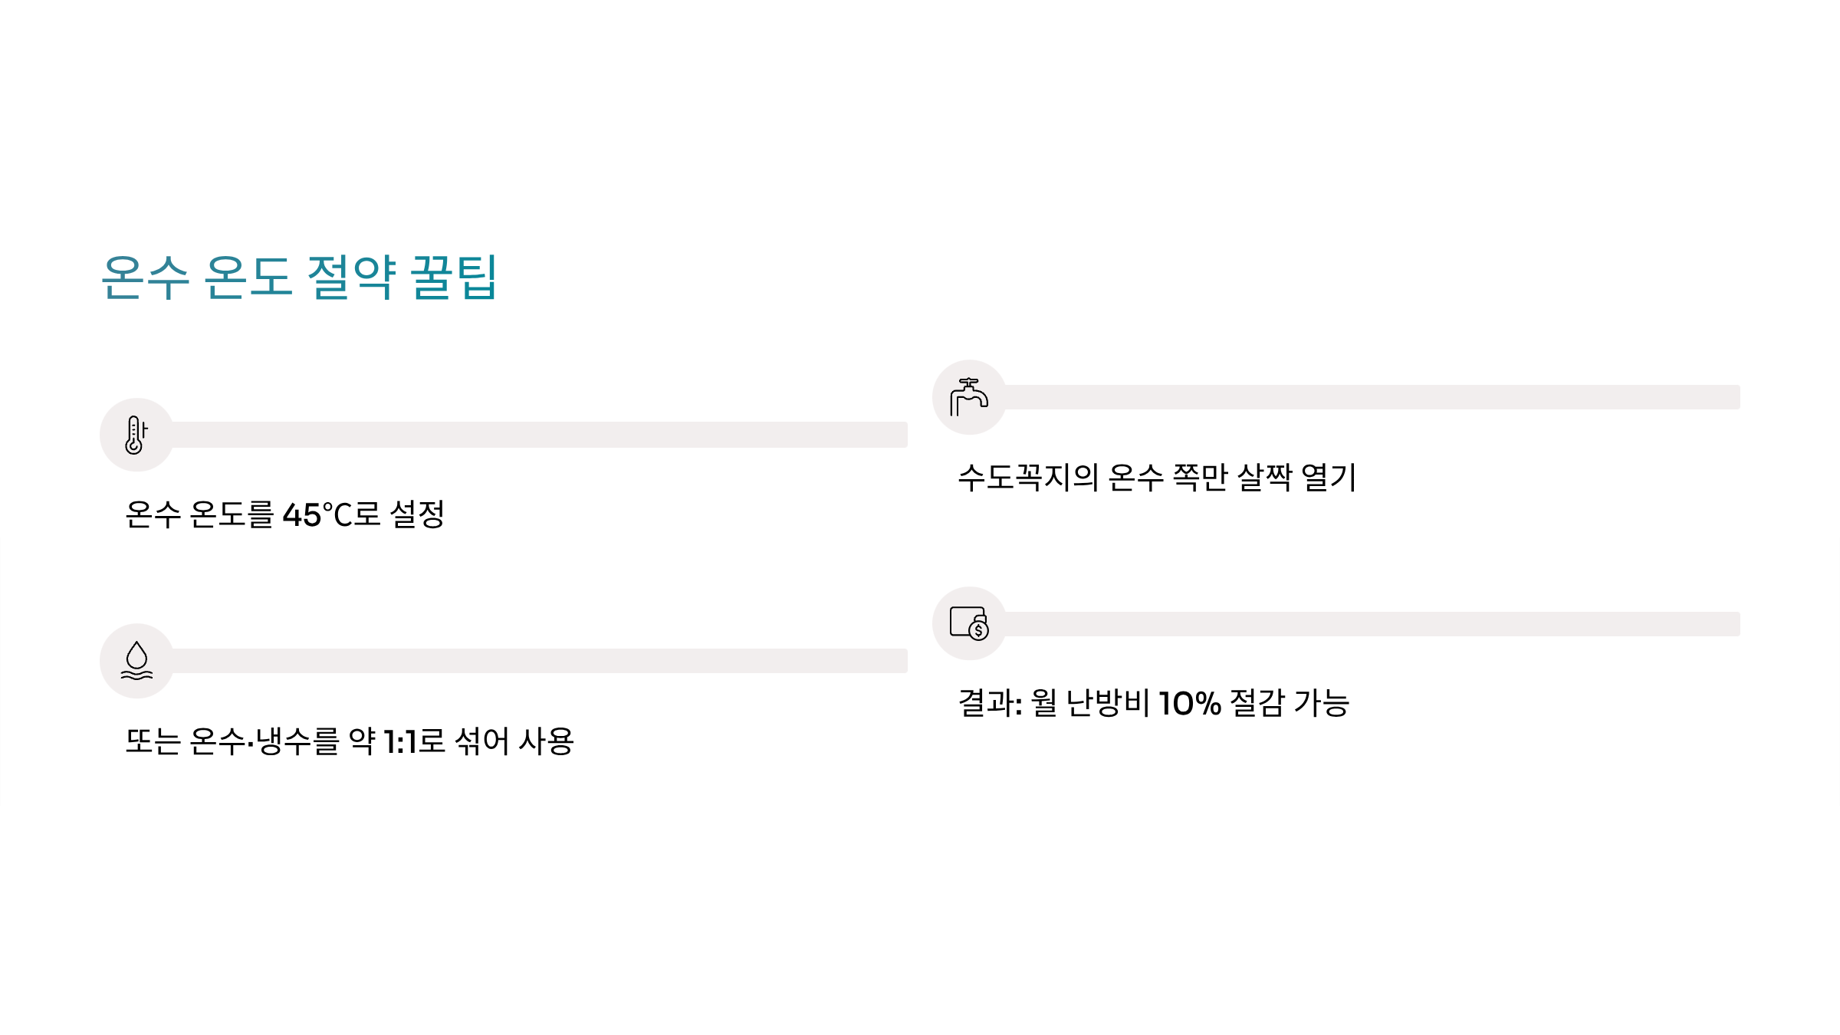1840x1035 pixels.
Task: Click the text 수도꼭지의 온수 쪽만 살짝 열기
Action: 1157,478
